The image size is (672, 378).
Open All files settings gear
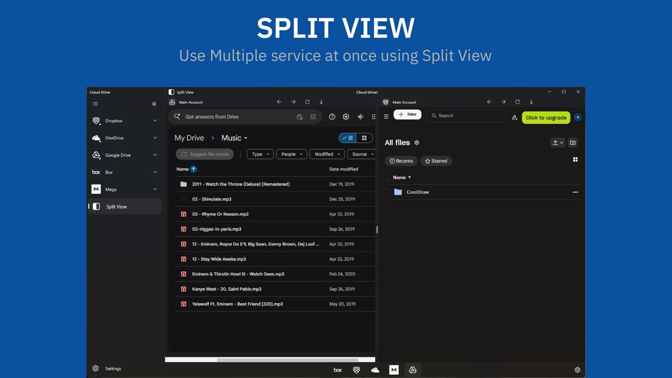pos(417,143)
